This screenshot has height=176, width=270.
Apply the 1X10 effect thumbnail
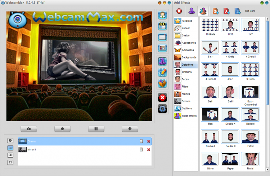230,25
